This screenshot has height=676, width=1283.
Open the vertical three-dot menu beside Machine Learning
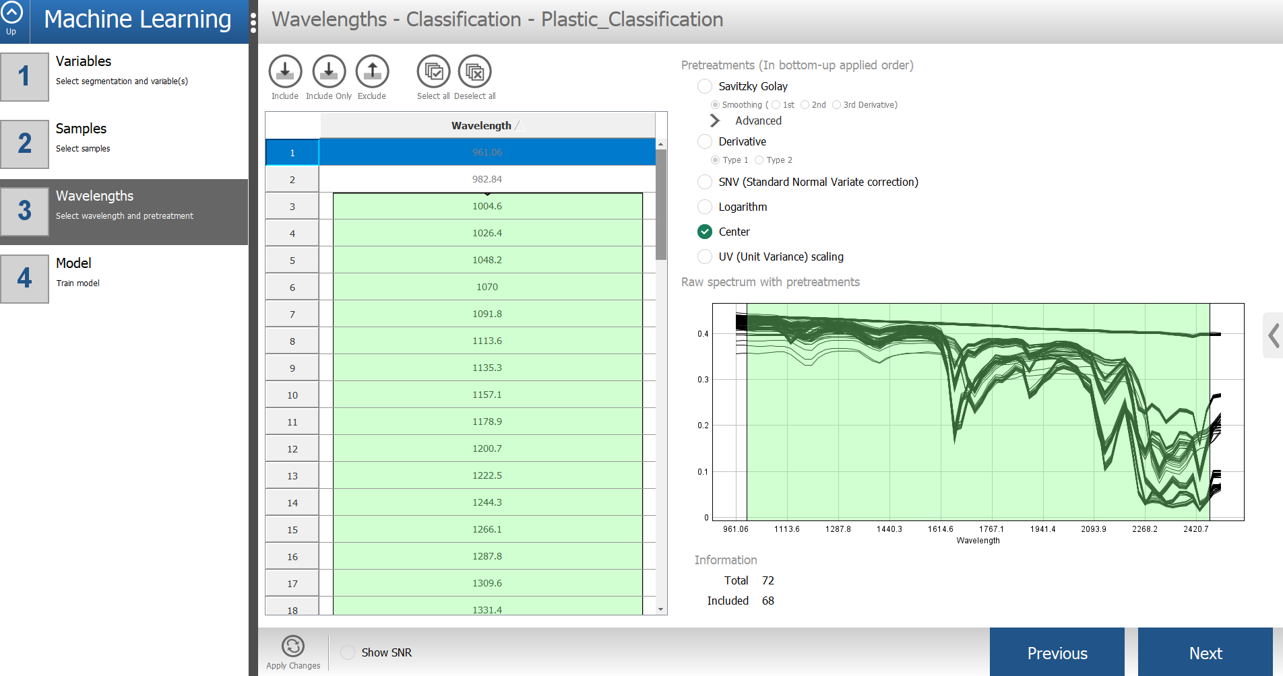tap(253, 22)
